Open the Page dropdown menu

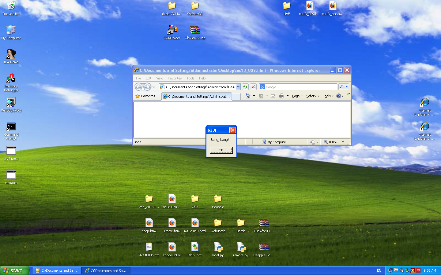click(297, 96)
